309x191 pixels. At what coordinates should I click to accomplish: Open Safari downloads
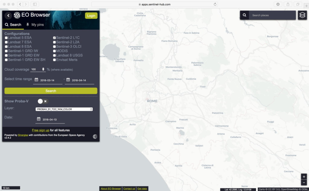coord(278,4)
